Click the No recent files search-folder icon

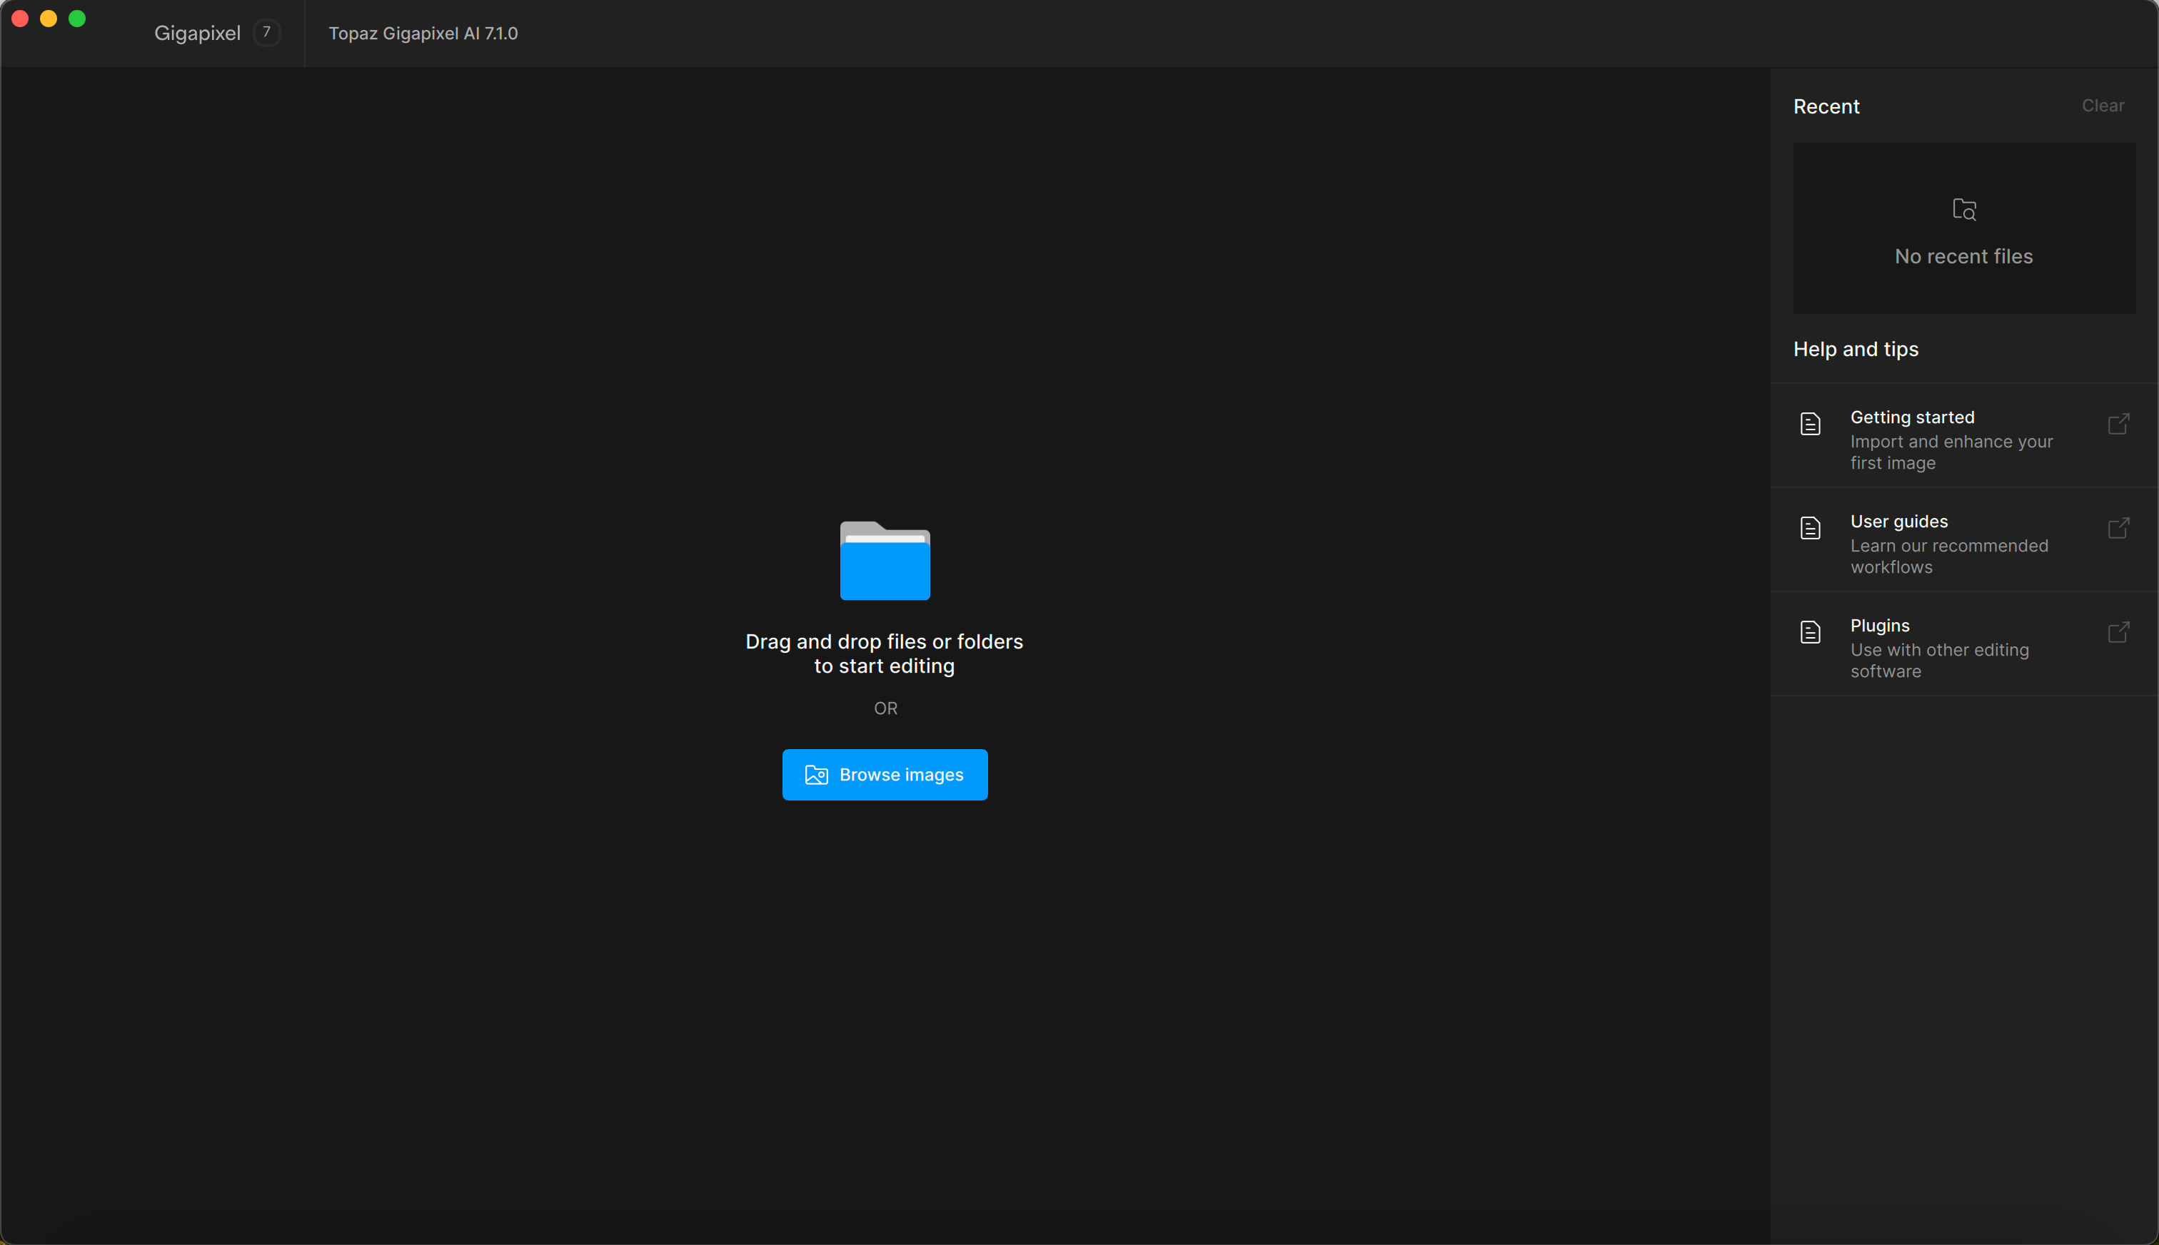1964,210
